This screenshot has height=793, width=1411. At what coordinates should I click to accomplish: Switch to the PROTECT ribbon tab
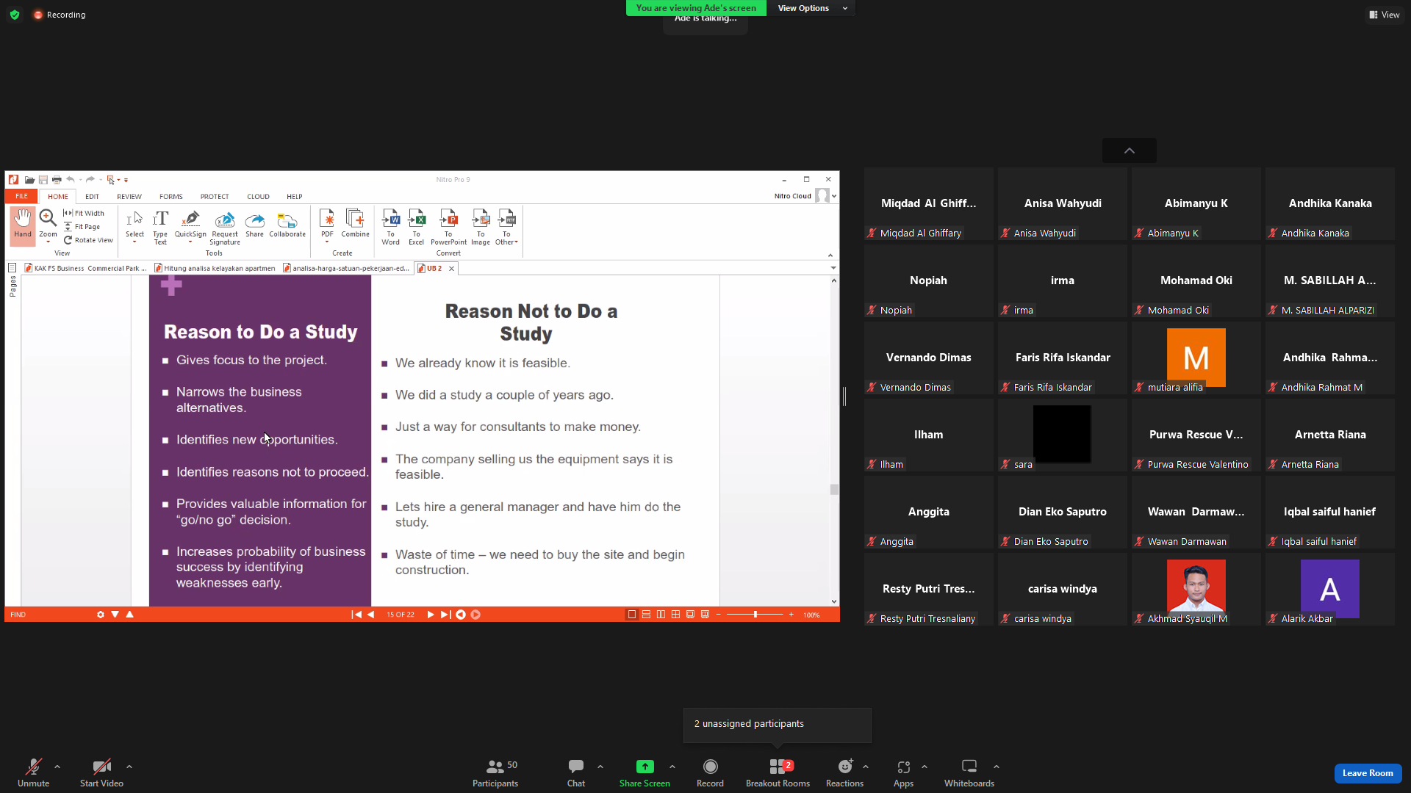(215, 197)
